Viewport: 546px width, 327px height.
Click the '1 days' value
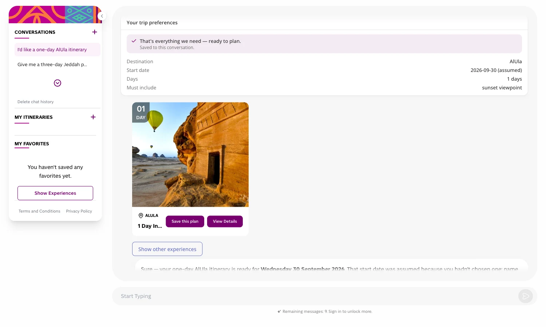(x=514, y=79)
